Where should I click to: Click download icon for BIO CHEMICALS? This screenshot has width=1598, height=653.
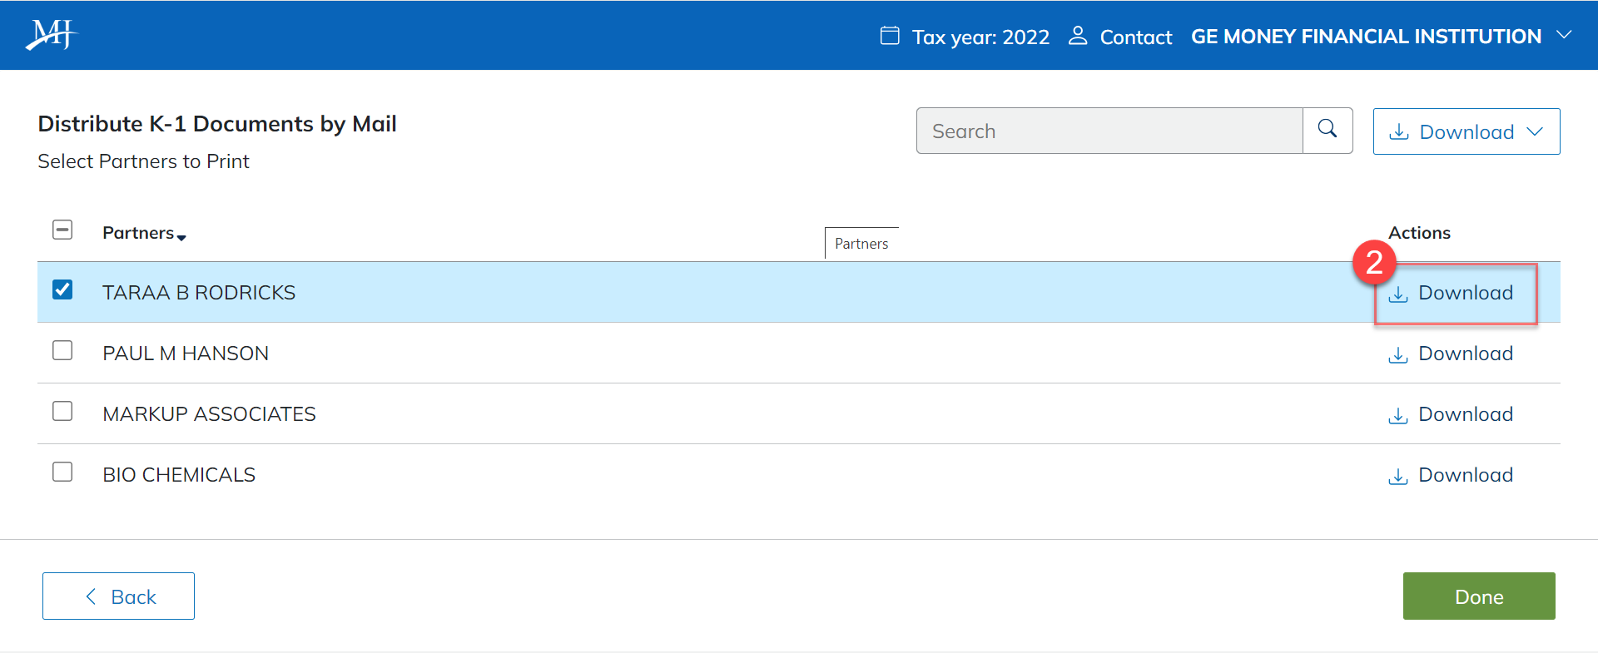(x=1398, y=477)
